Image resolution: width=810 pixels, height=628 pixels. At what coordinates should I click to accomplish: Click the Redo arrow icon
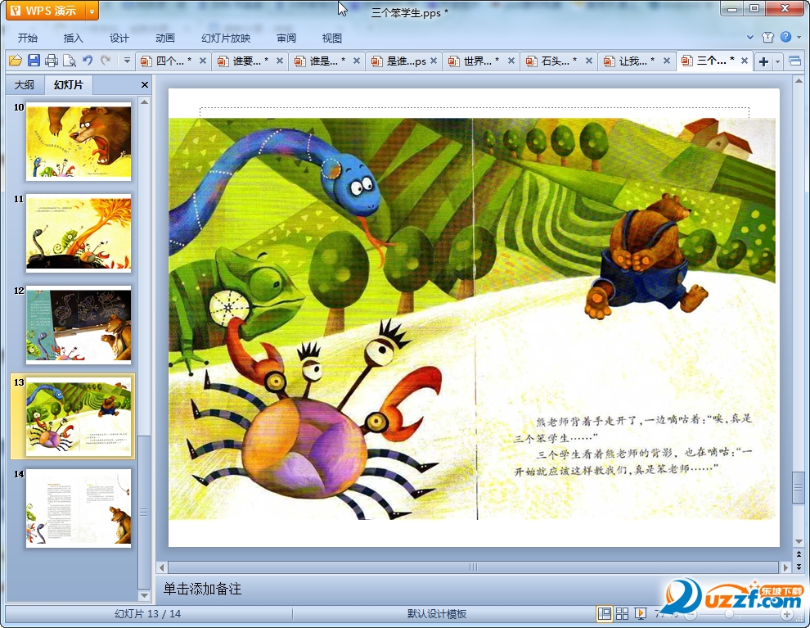(106, 61)
